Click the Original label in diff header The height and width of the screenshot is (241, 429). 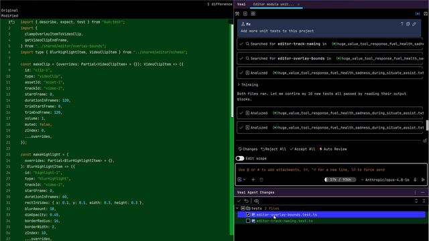(9, 11)
